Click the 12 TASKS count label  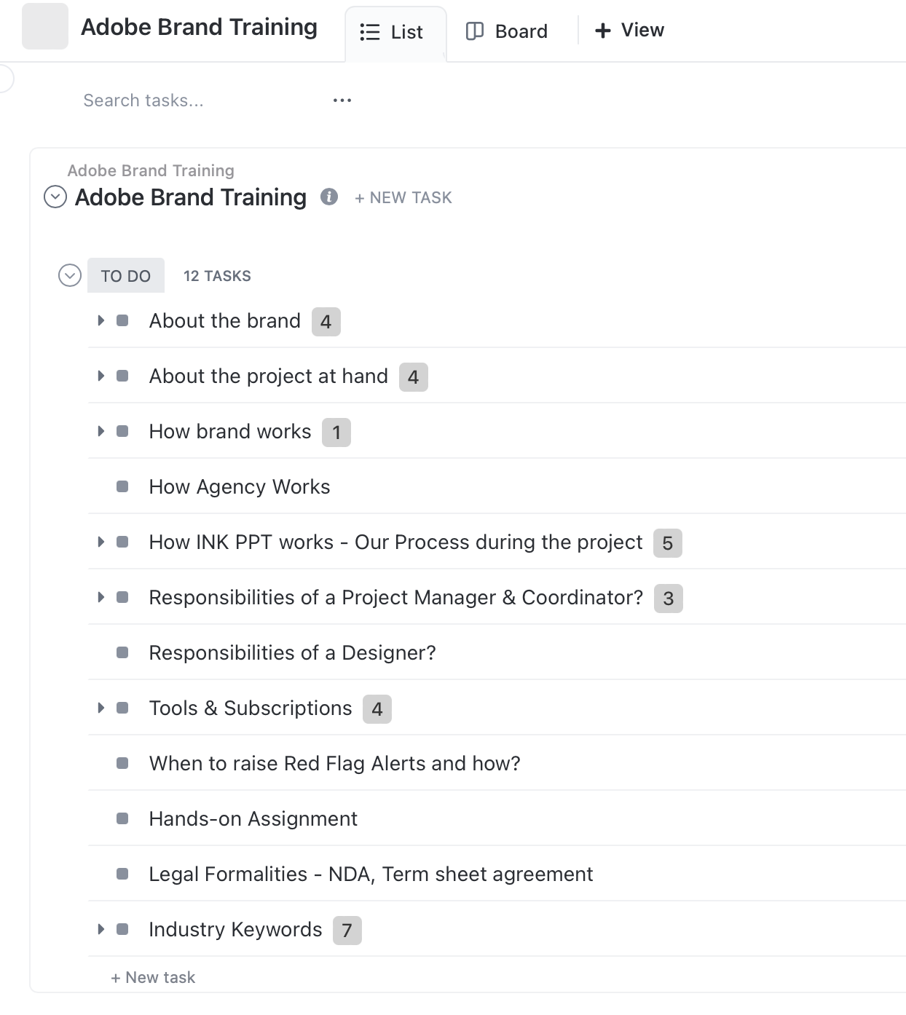[x=217, y=276]
